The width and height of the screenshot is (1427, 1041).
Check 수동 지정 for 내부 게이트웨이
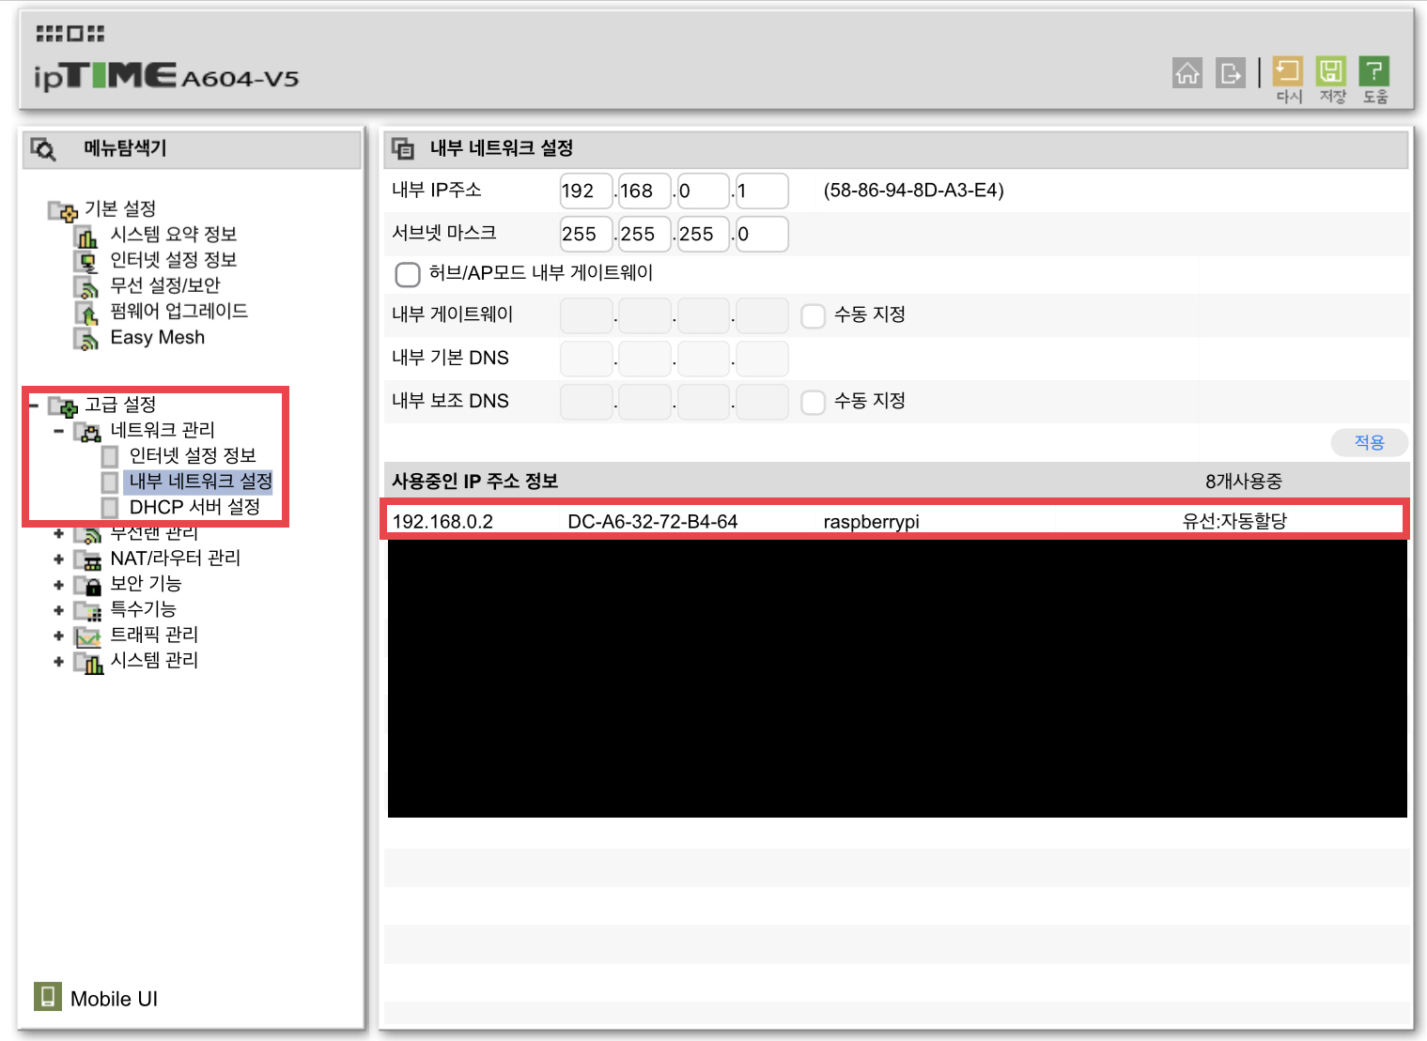813,315
